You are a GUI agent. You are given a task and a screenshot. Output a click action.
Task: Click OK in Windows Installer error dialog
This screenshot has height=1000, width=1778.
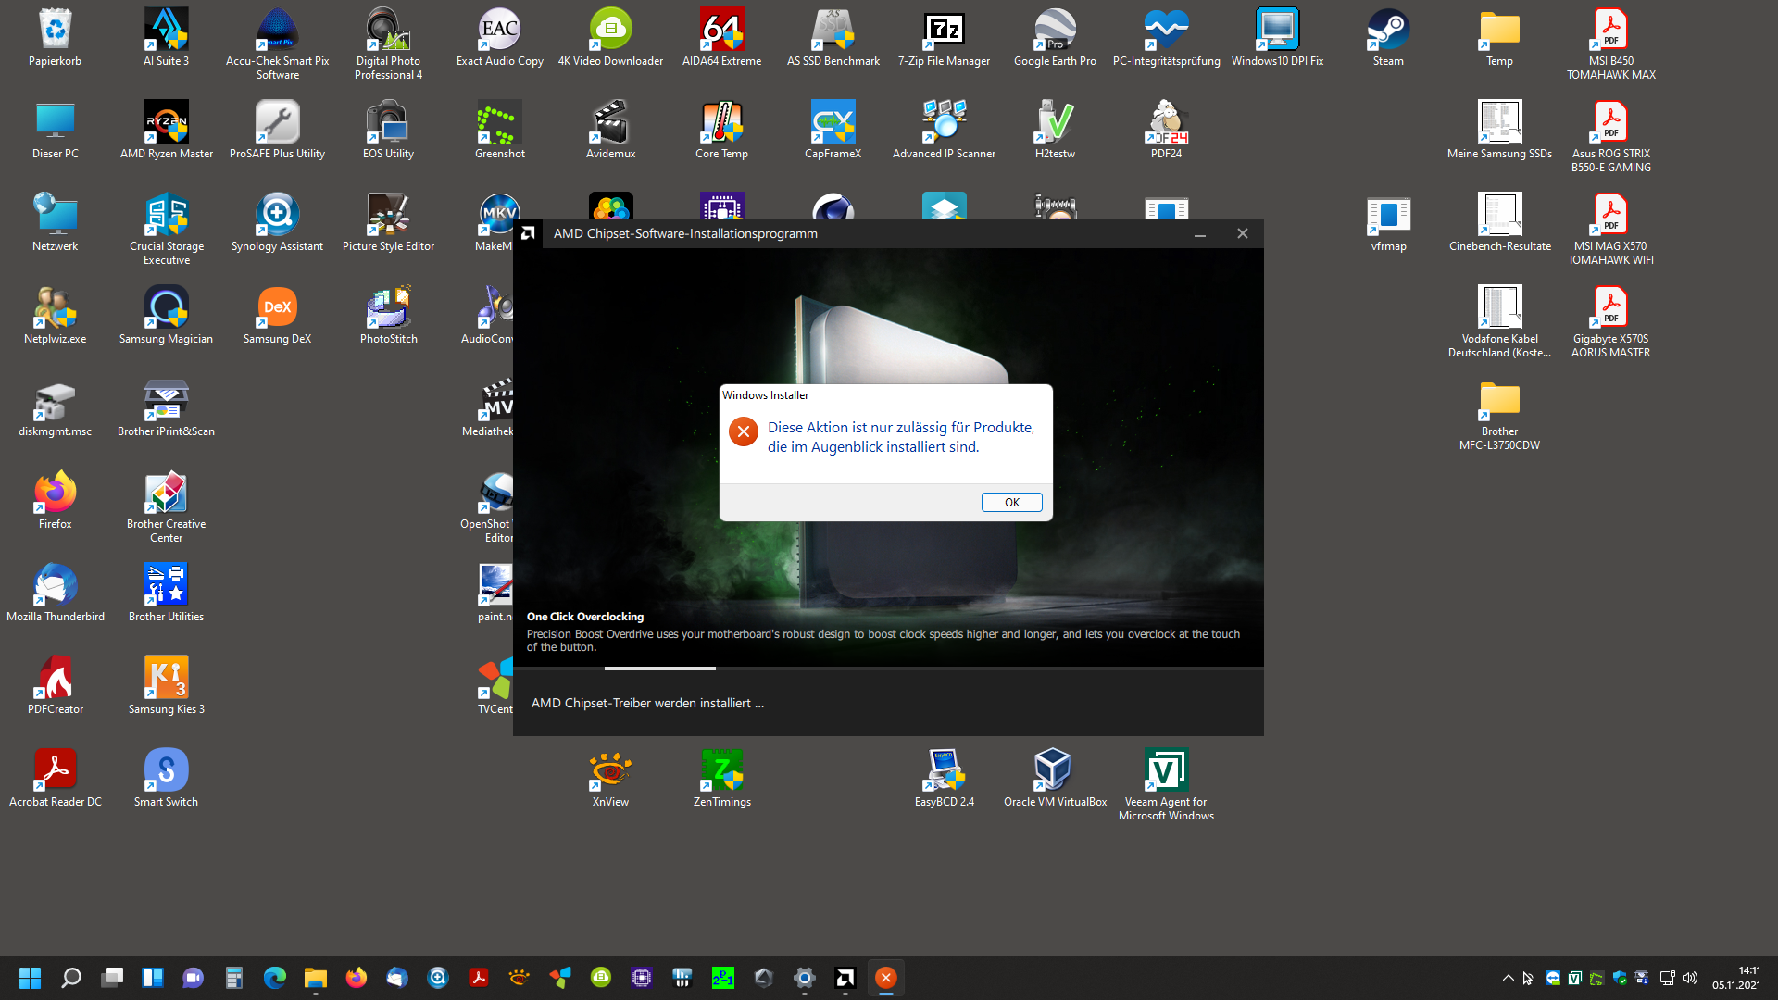coord(1011,502)
